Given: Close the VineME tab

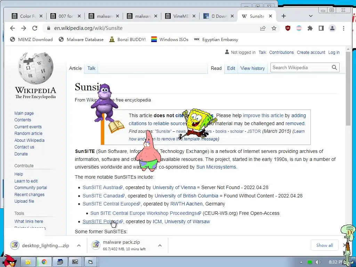Looking at the screenshot, I should [x=194, y=16].
